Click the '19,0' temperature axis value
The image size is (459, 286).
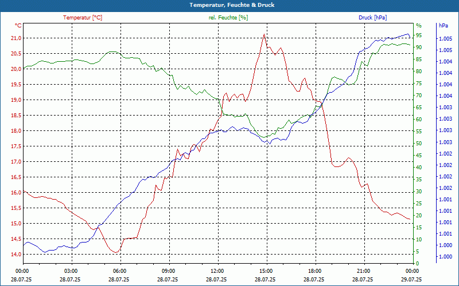17,100
